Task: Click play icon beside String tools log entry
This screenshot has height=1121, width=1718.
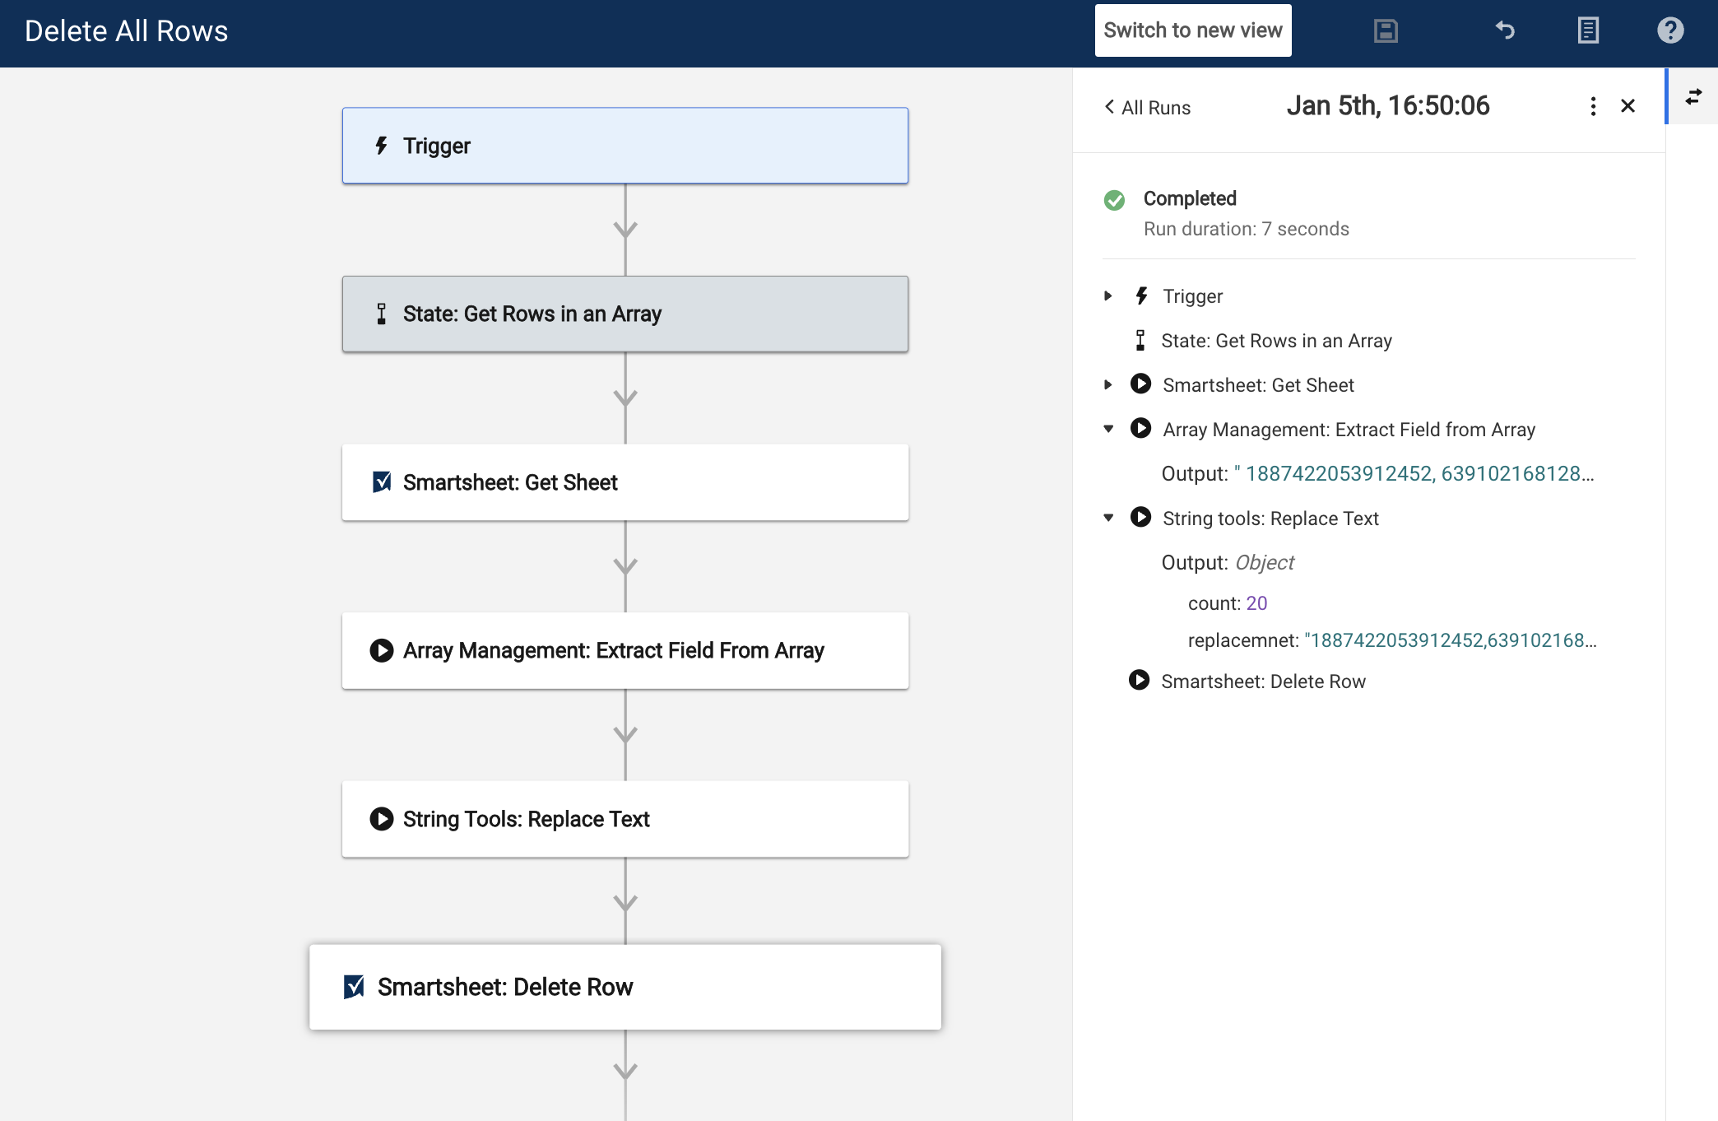Action: click(x=1140, y=517)
